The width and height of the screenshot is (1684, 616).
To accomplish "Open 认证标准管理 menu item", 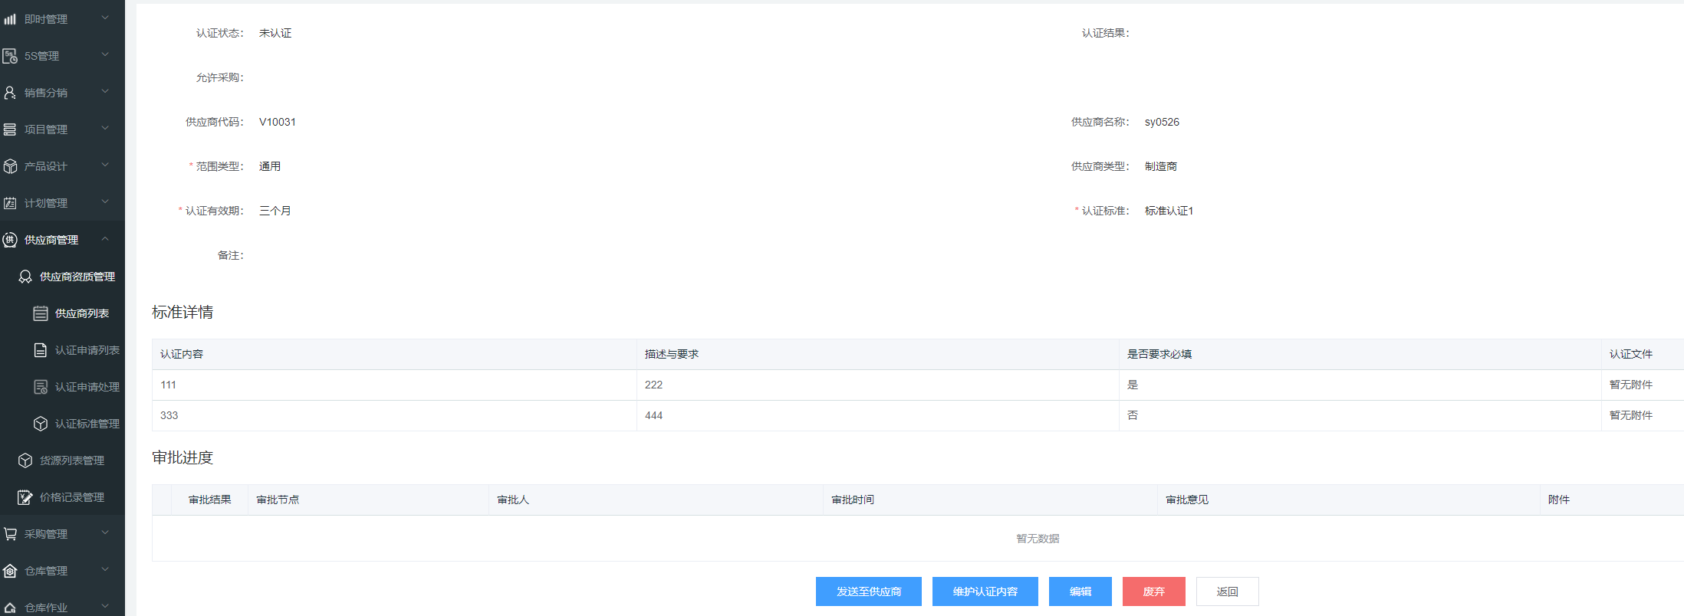I will [87, 424].
